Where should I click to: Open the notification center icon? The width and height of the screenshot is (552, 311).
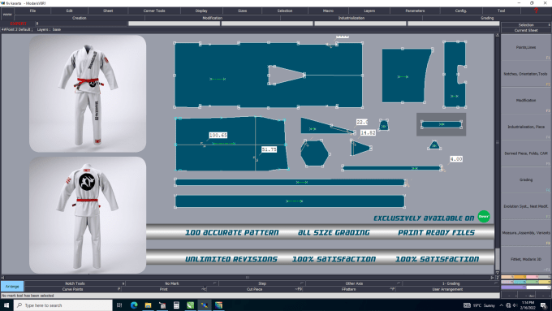coord(544,305)
